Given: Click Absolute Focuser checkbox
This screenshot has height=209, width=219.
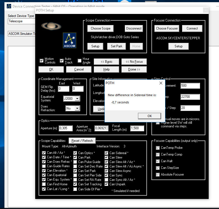Looking at the screenshot, I should (158, 174).
